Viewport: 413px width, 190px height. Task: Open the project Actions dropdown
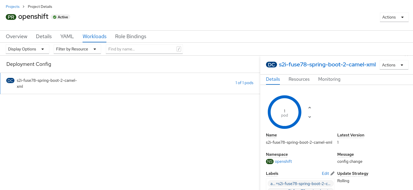point(394,17)
